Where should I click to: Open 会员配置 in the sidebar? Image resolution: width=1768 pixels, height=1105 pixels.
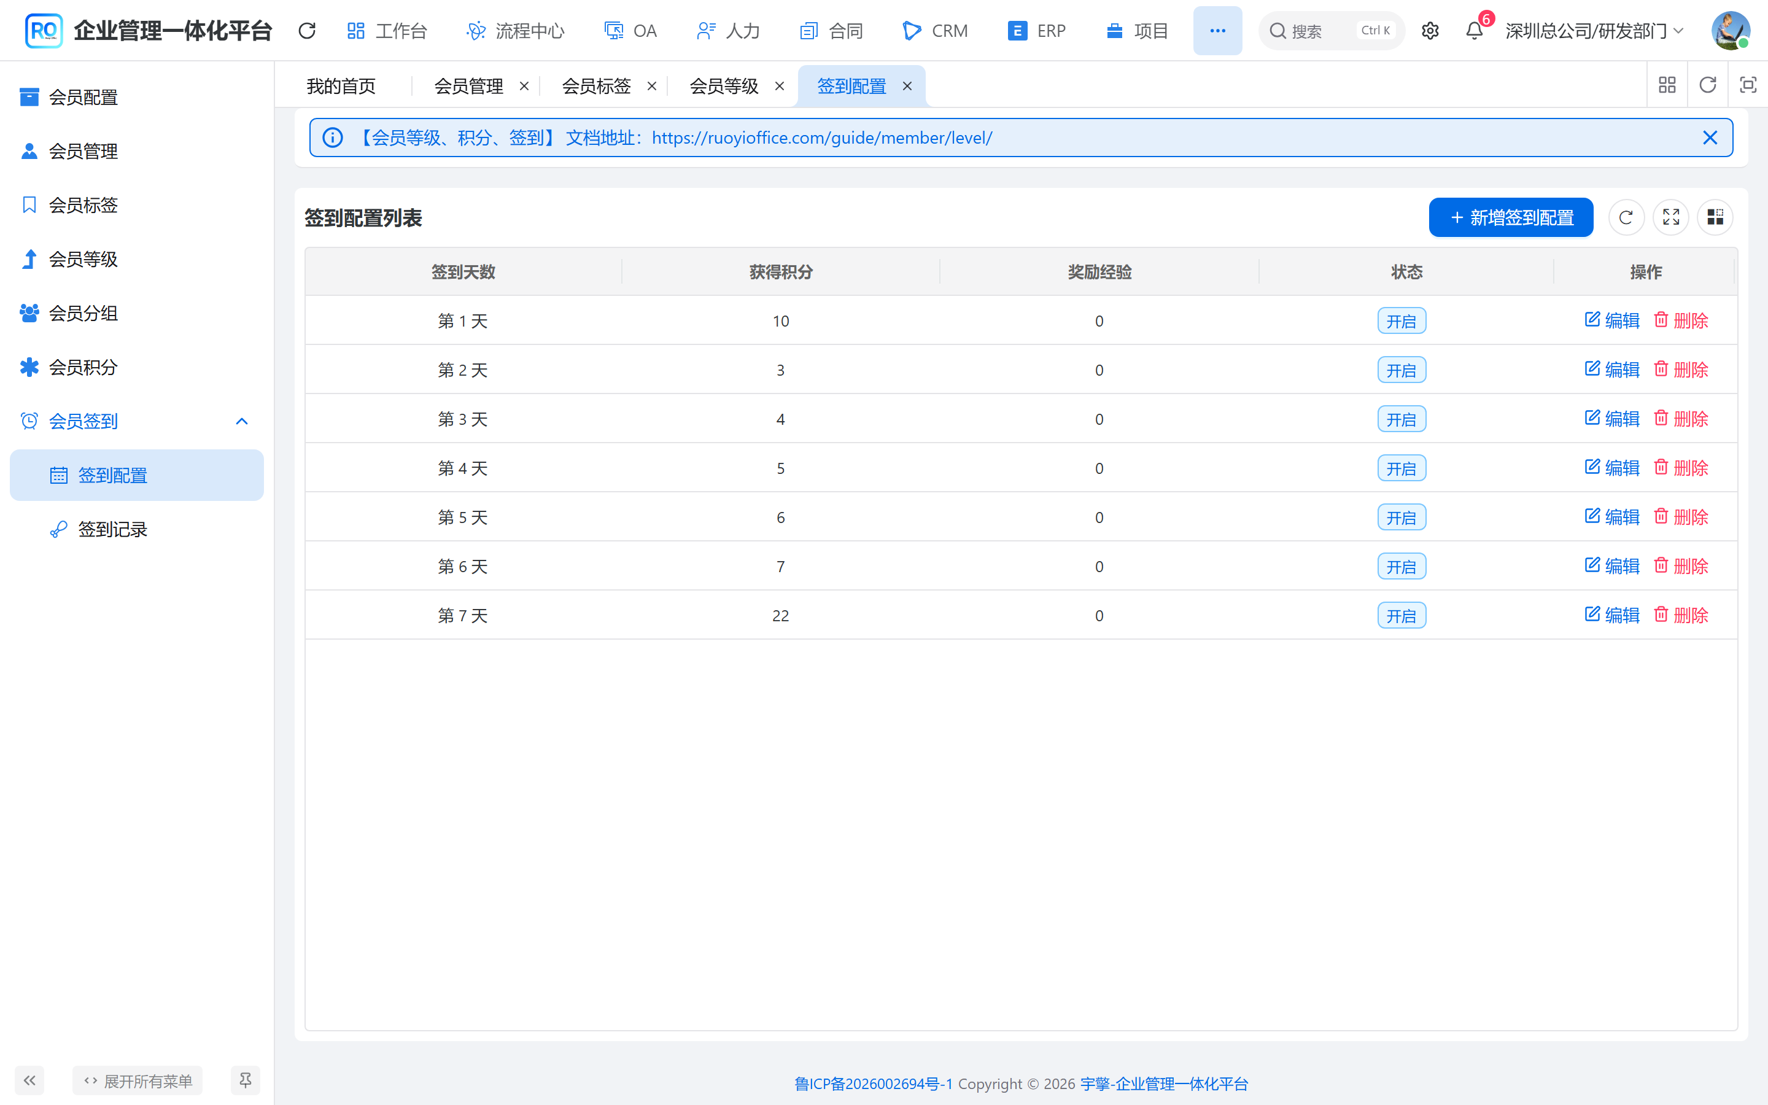(x=137, y=96)
